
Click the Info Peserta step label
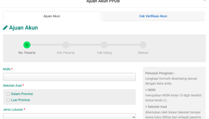[x=66, y=53]
